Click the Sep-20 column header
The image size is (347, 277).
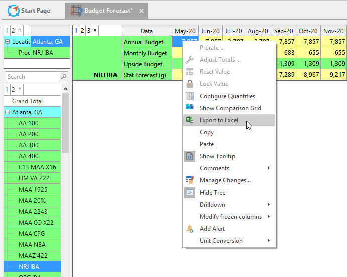pyautogui.click(x=283, y=31)
